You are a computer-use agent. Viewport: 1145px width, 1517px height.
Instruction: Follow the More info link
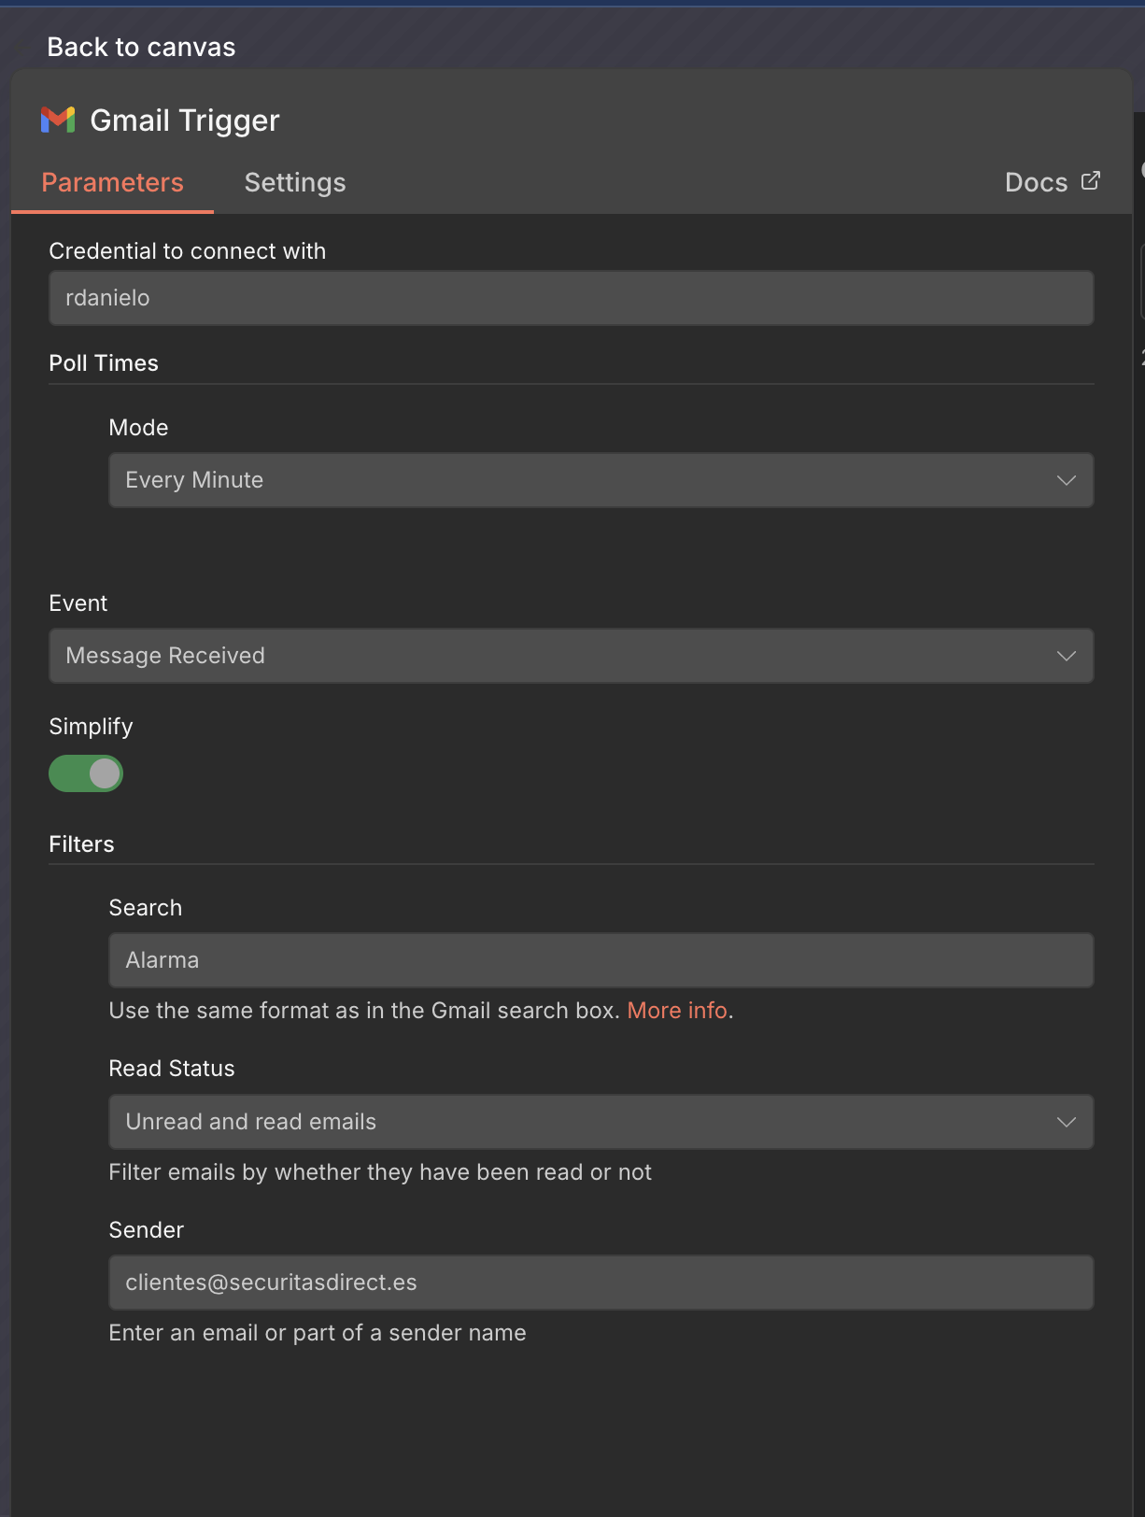click(677, 1011)
